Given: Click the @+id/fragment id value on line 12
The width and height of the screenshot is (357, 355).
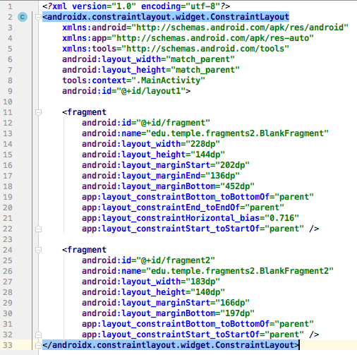Looking at the screenshot, I should click(x=173, y=123).
